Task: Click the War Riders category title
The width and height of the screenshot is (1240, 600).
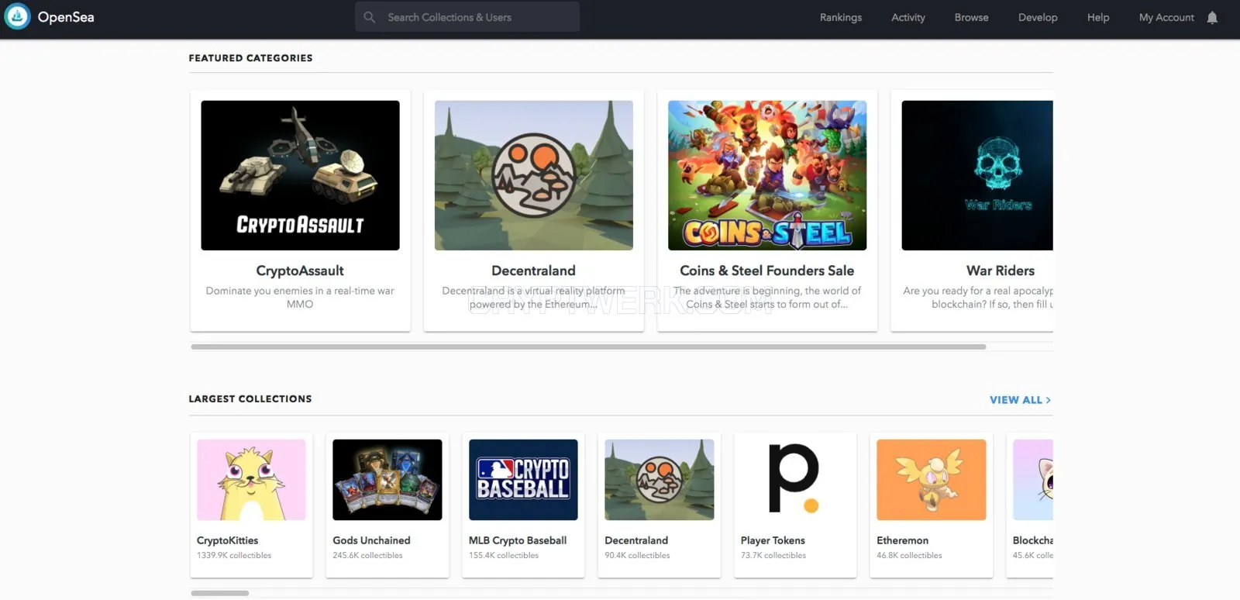Action: [x=1001, y=271]
